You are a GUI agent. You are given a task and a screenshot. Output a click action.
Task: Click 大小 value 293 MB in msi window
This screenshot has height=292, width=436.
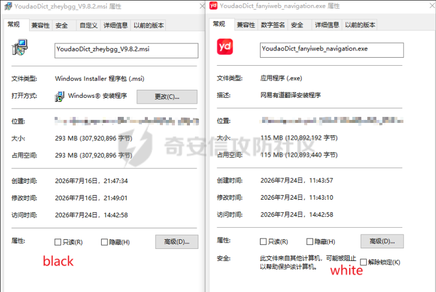tap(94, 138)
